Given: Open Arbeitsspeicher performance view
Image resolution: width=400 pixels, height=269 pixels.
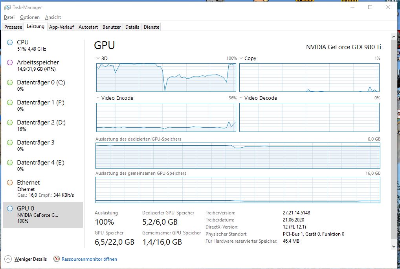Looking at the screenshot, I should coord(37,65).
